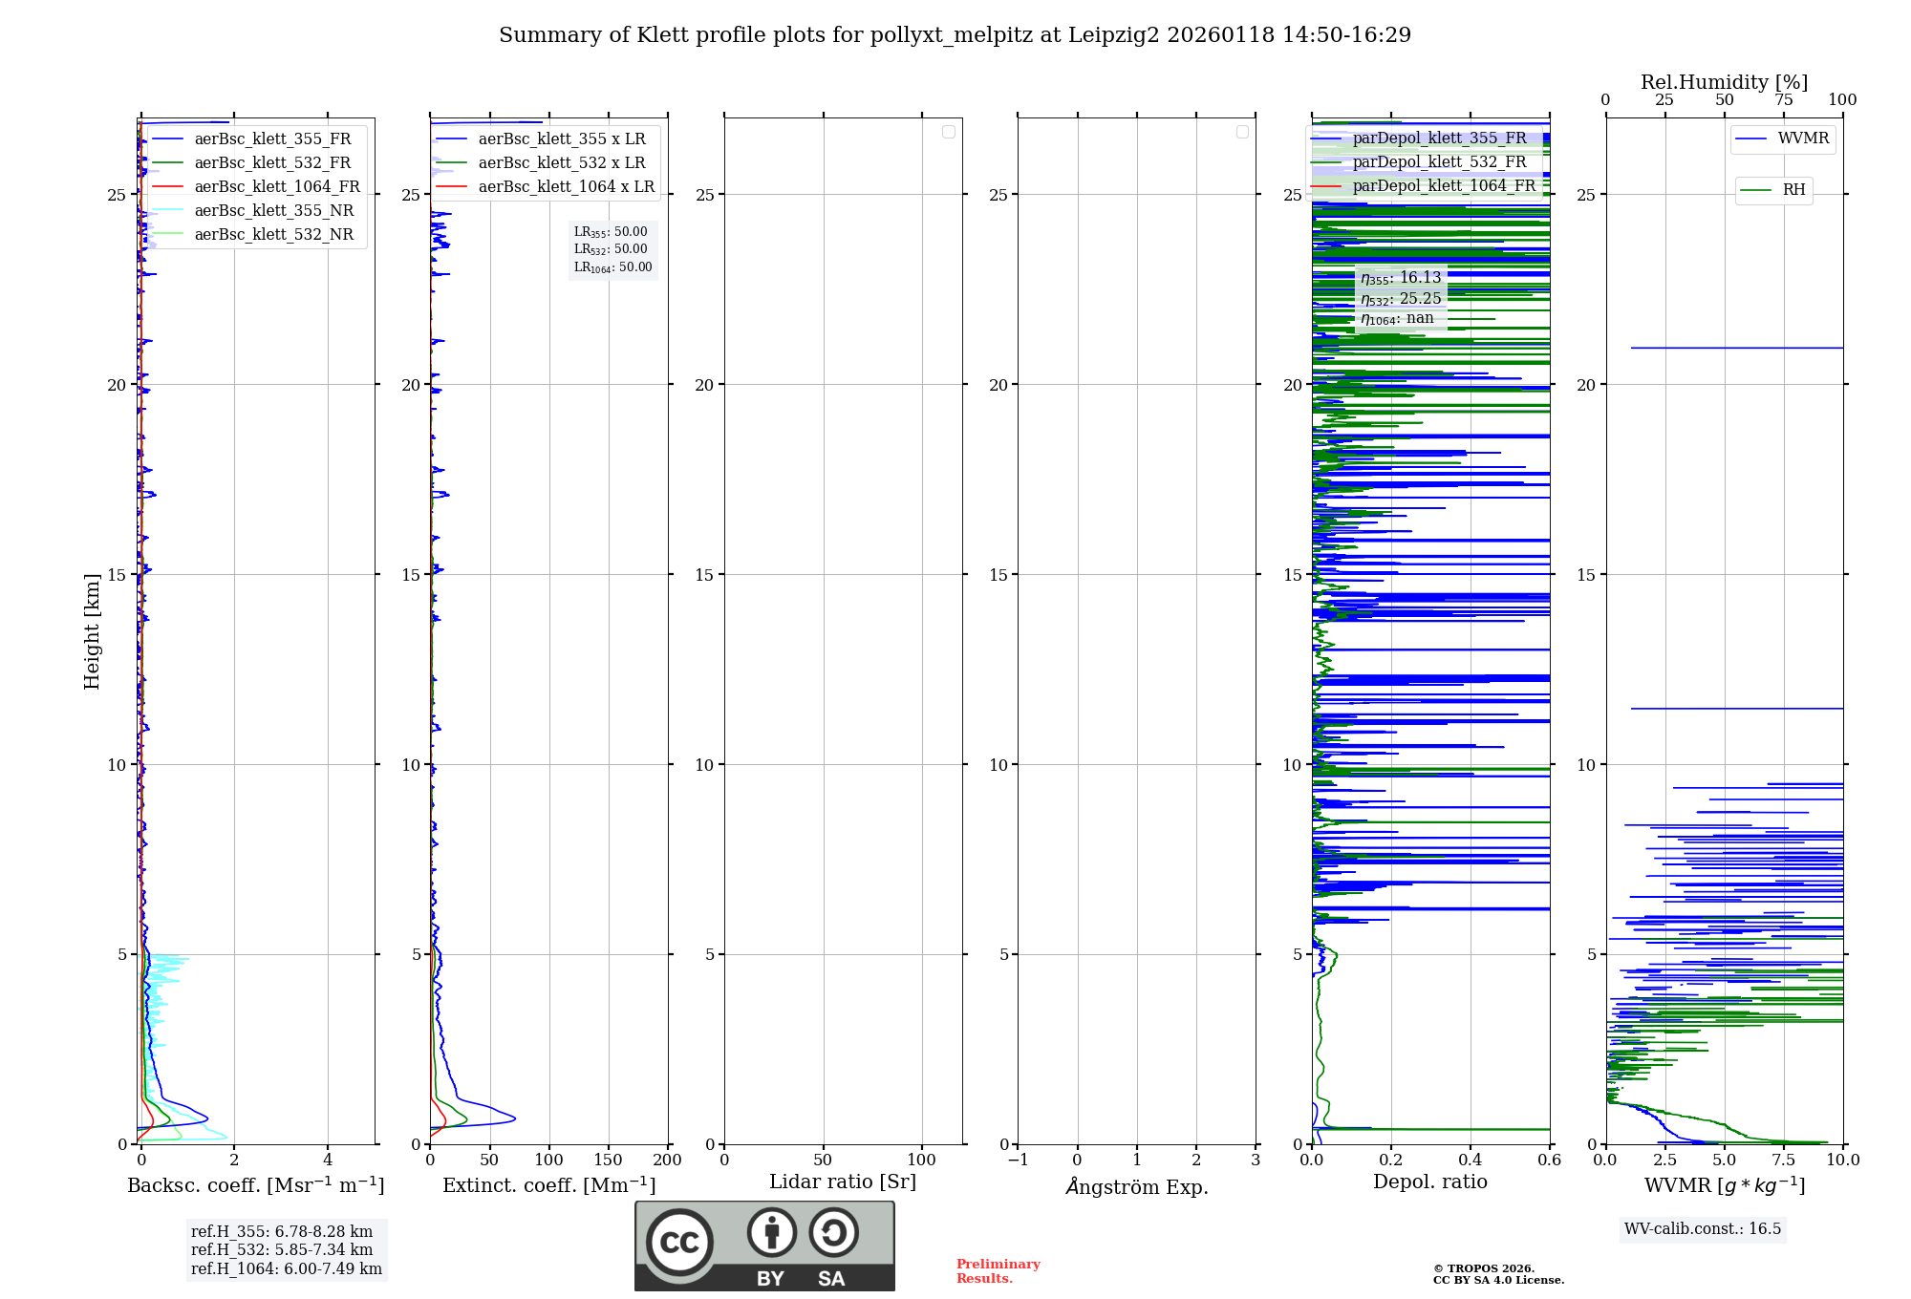This screenshot has width=1911, height=1299.
Task: Click the aerBsc_klett_532 x LR legend entry
Action: [561, 162]
